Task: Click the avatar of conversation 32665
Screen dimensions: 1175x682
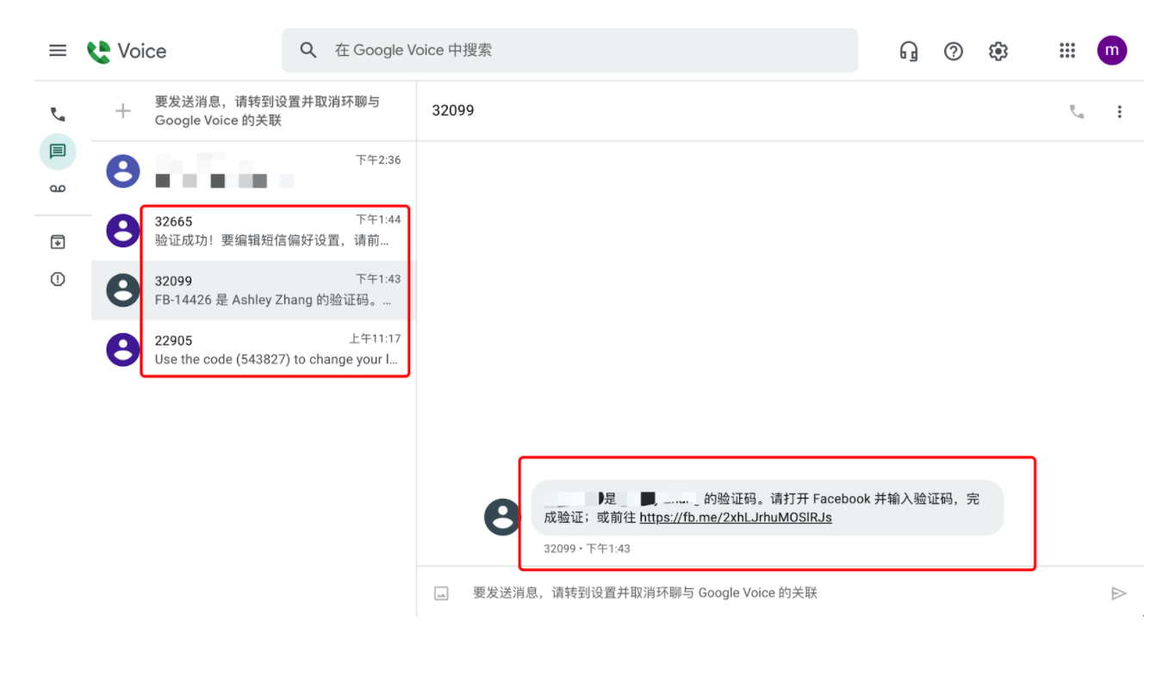Action: tap(123, 231)
